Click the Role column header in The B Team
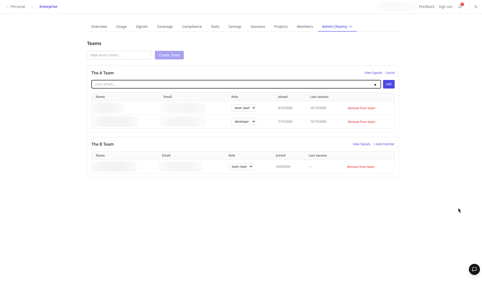 [x=232, y=156]
